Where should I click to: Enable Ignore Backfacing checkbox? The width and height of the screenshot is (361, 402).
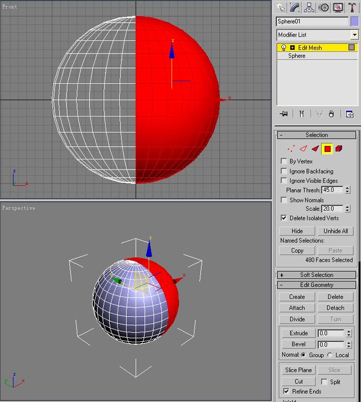pos(284,171)
